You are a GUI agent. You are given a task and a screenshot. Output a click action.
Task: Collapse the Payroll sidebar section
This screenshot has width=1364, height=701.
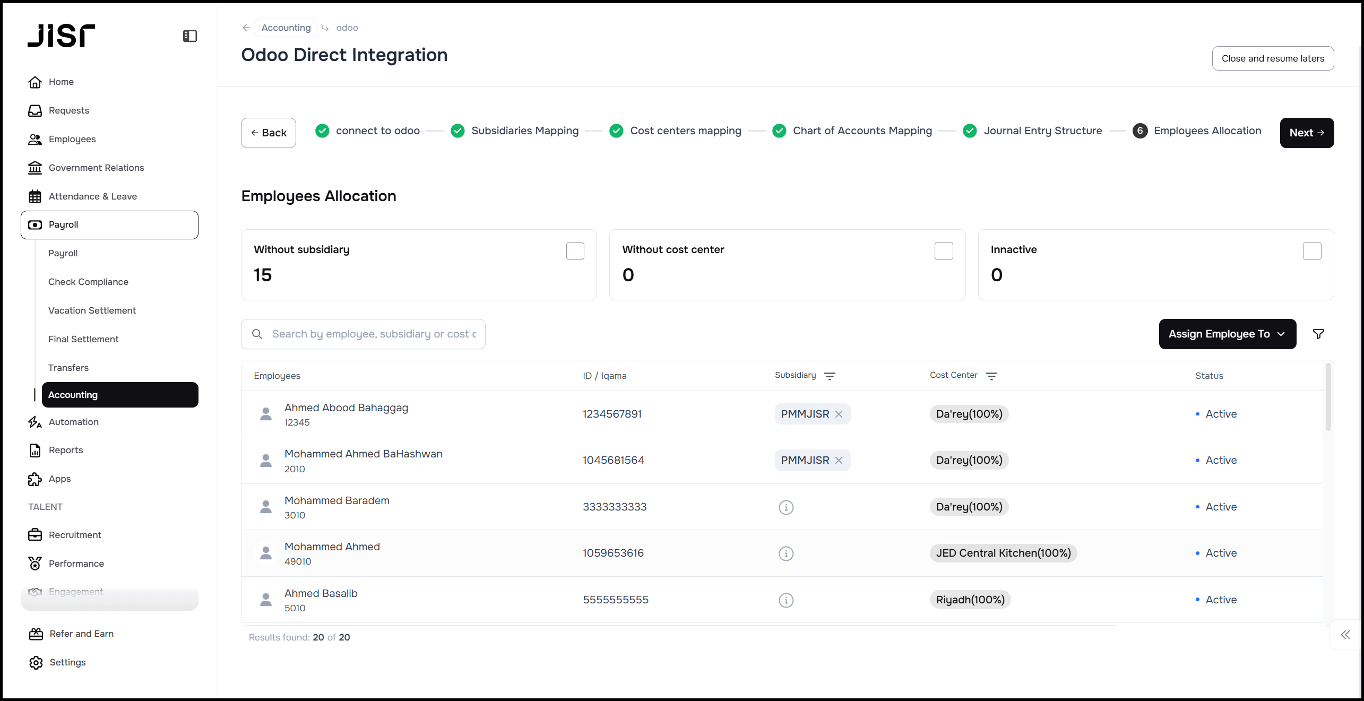point(109,225)
